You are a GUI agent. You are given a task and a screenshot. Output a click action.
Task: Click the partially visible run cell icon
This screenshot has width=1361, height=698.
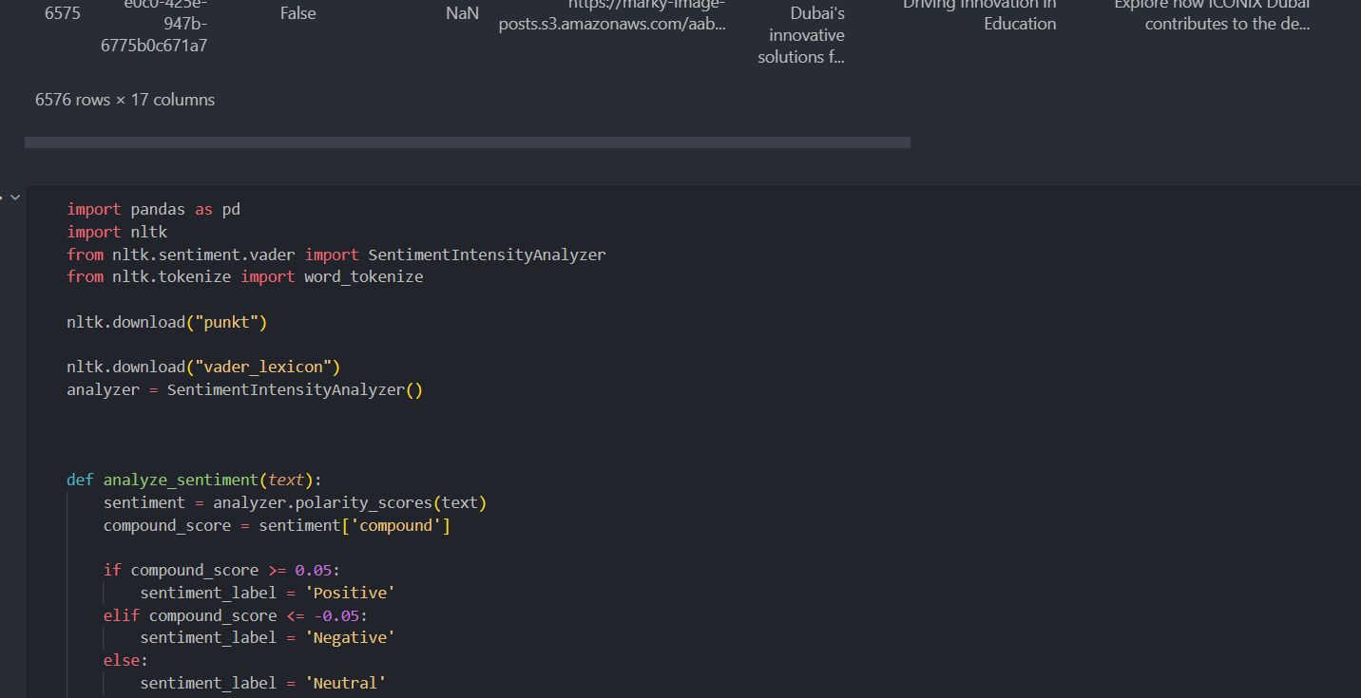pyautogui.click(x=2, y=197)
